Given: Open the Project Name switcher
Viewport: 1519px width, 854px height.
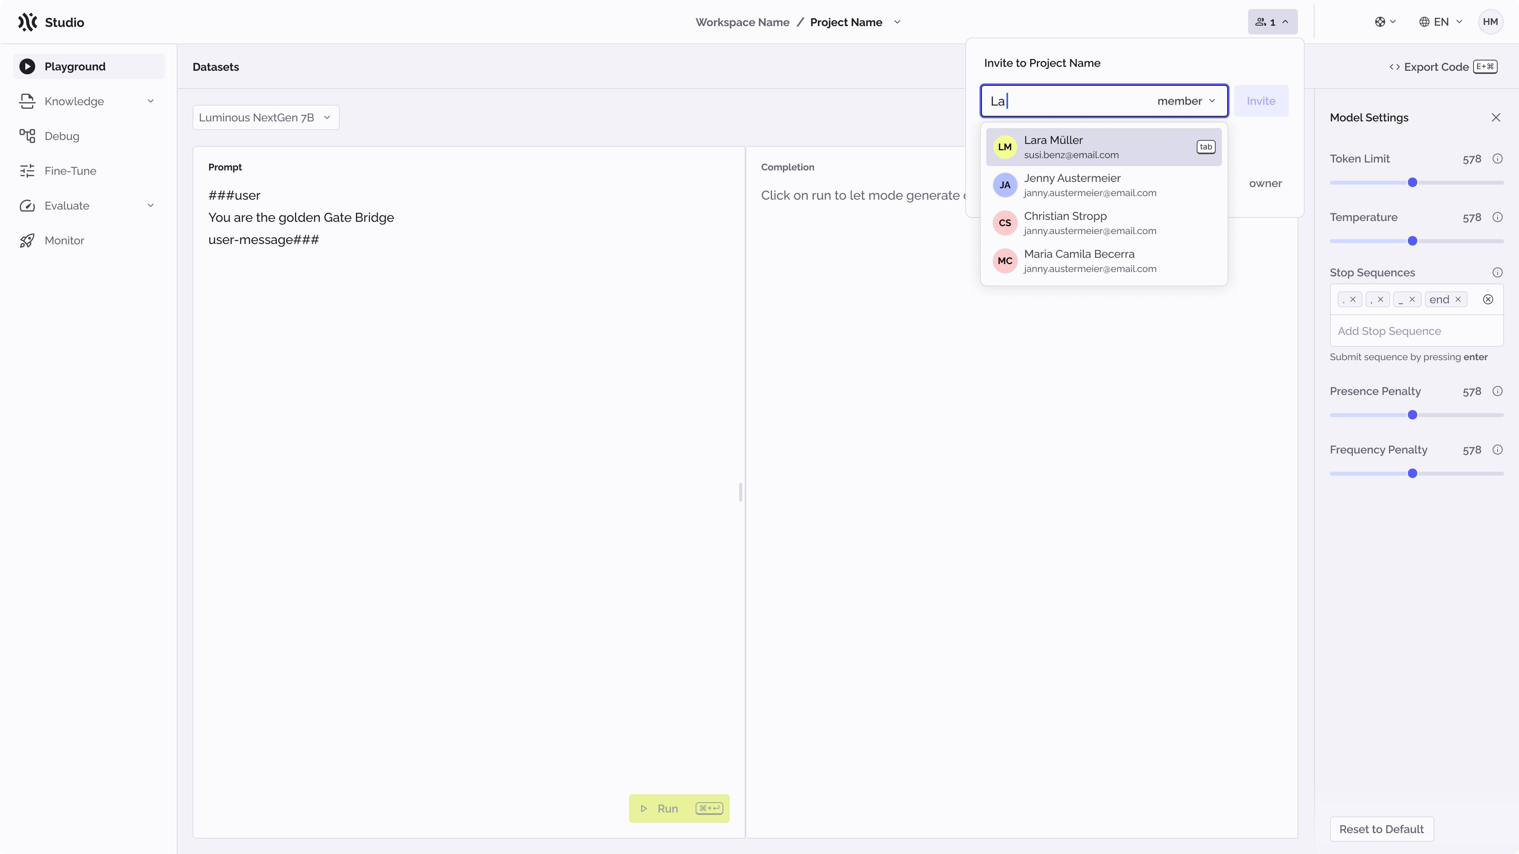Looking at the screenshot, I should point(897,22).
